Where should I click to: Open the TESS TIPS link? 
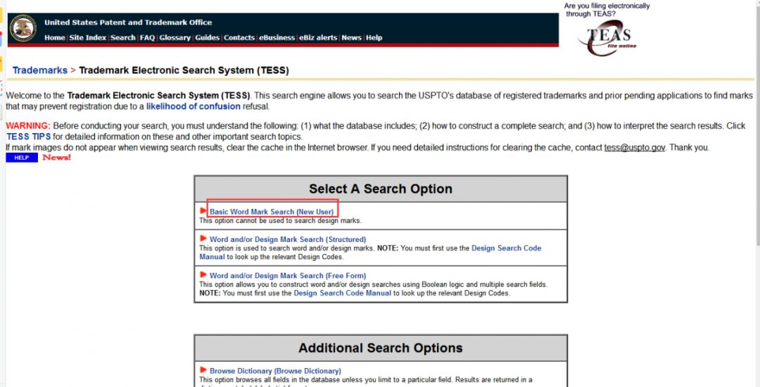pyautogui.click(x=28, y=137)
